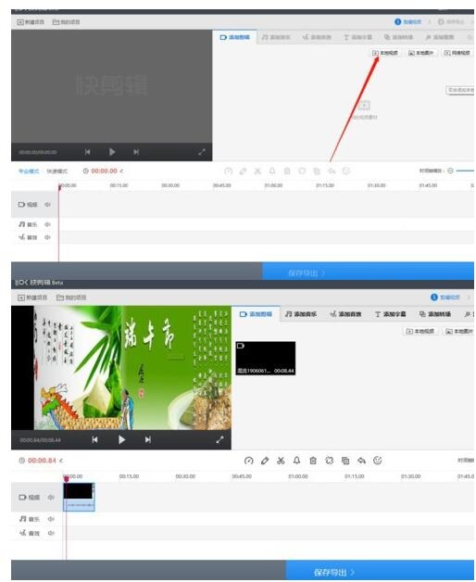Play the preview in the upper screenshot
This screenshot has width=476, height=582.
[112, 152]
